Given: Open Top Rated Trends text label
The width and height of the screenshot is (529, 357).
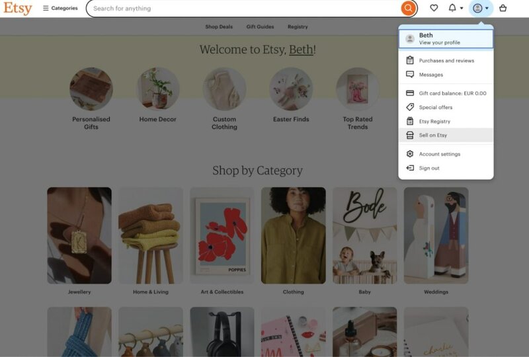Looking at the screenshot, I should [x=358, y=123].
